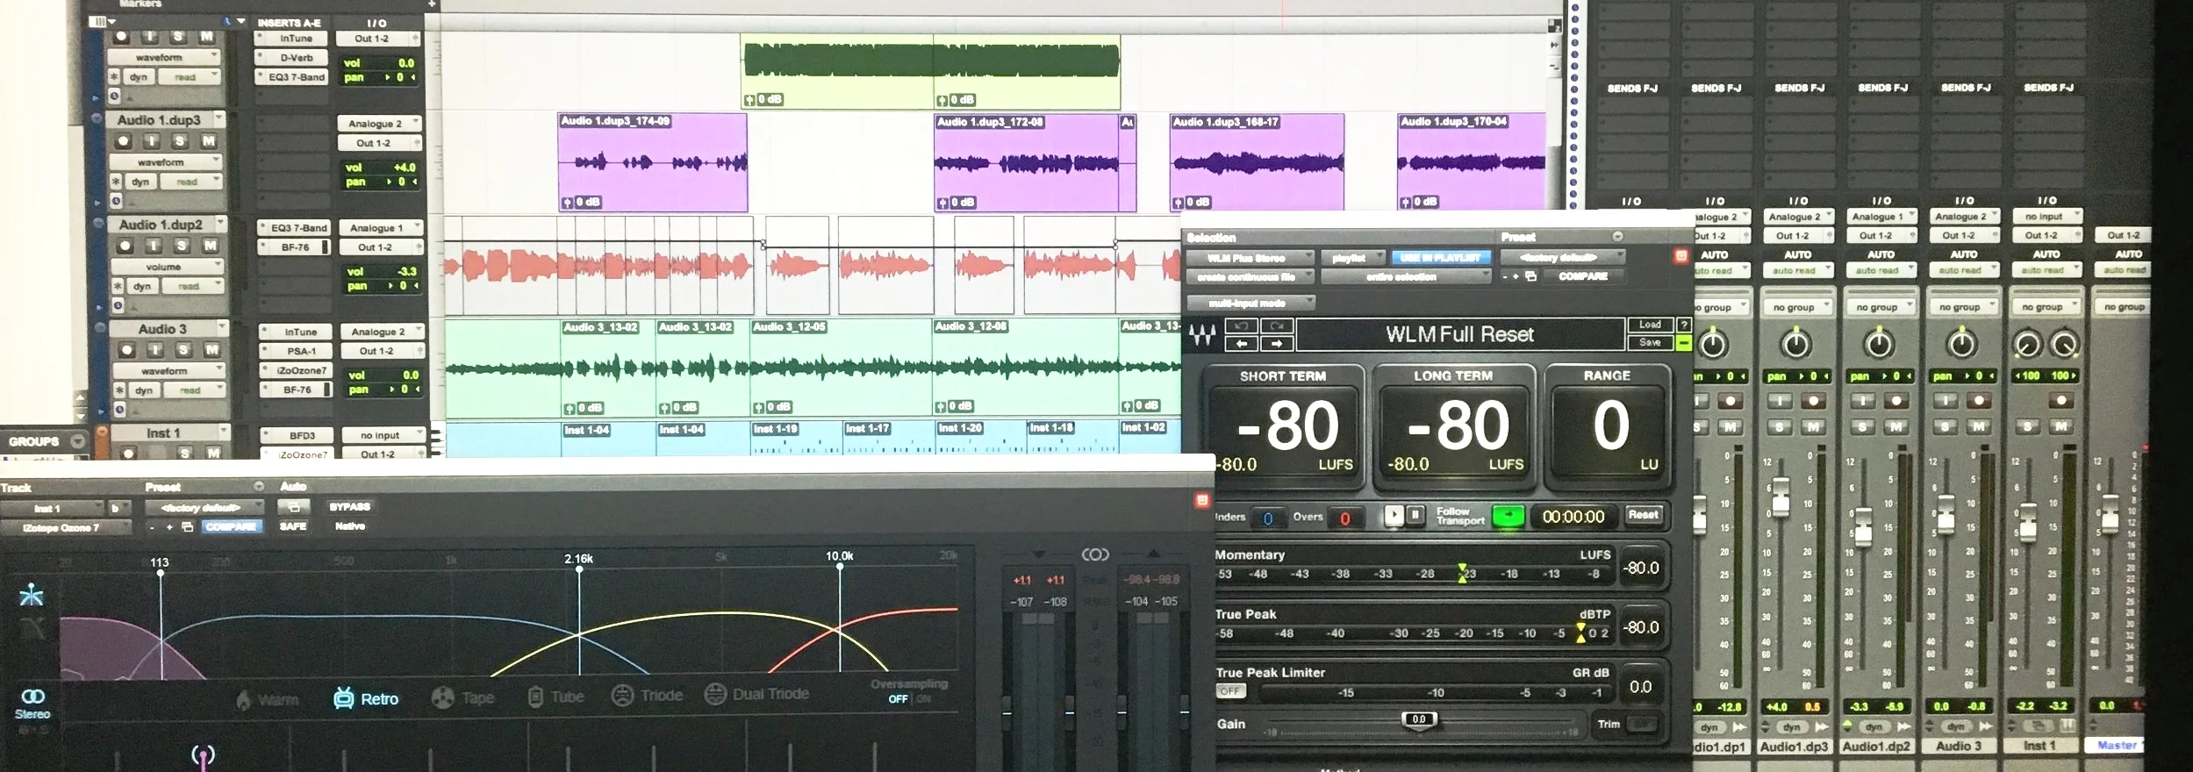Mute the Audio 3 track
This screenshot has height=772, width=2193.
[211, 350]
